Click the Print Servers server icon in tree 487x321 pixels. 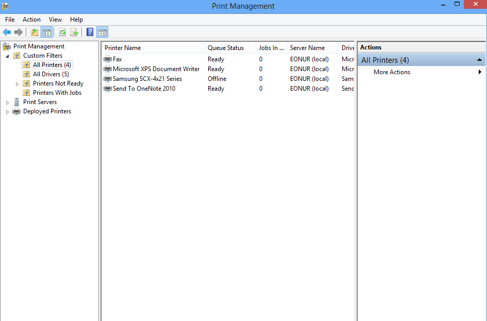pos(17,102)
